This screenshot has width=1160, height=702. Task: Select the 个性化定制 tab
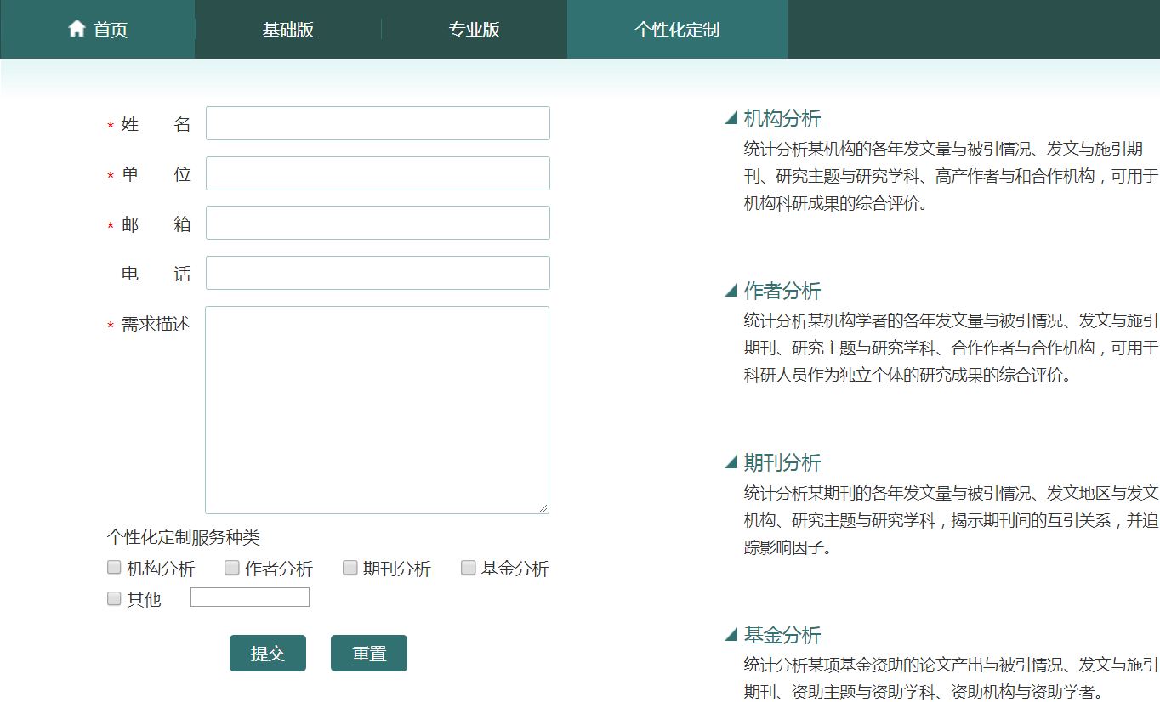pyautogui.click(x=677, y=30)
